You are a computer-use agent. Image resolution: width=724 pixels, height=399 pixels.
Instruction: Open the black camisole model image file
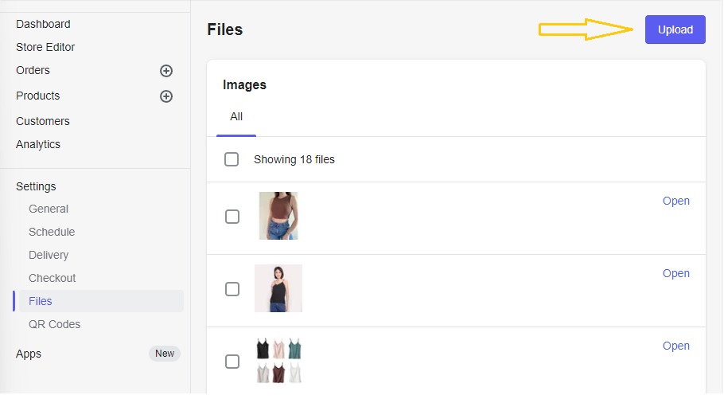pyautogui.click(x=676, y=273)
